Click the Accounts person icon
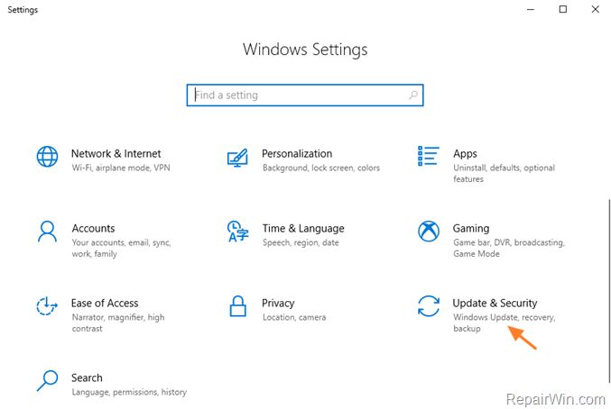This screenshot has width=611, height=409. [47, 232]
